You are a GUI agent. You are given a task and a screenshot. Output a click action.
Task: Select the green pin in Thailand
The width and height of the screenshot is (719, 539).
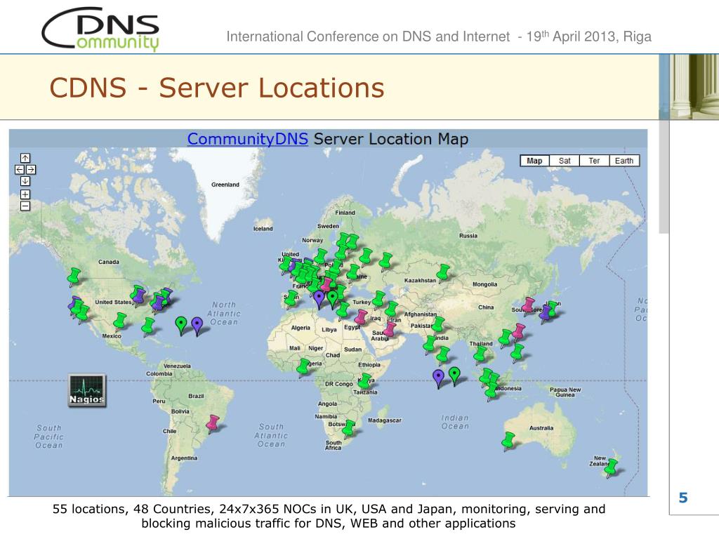480,354
